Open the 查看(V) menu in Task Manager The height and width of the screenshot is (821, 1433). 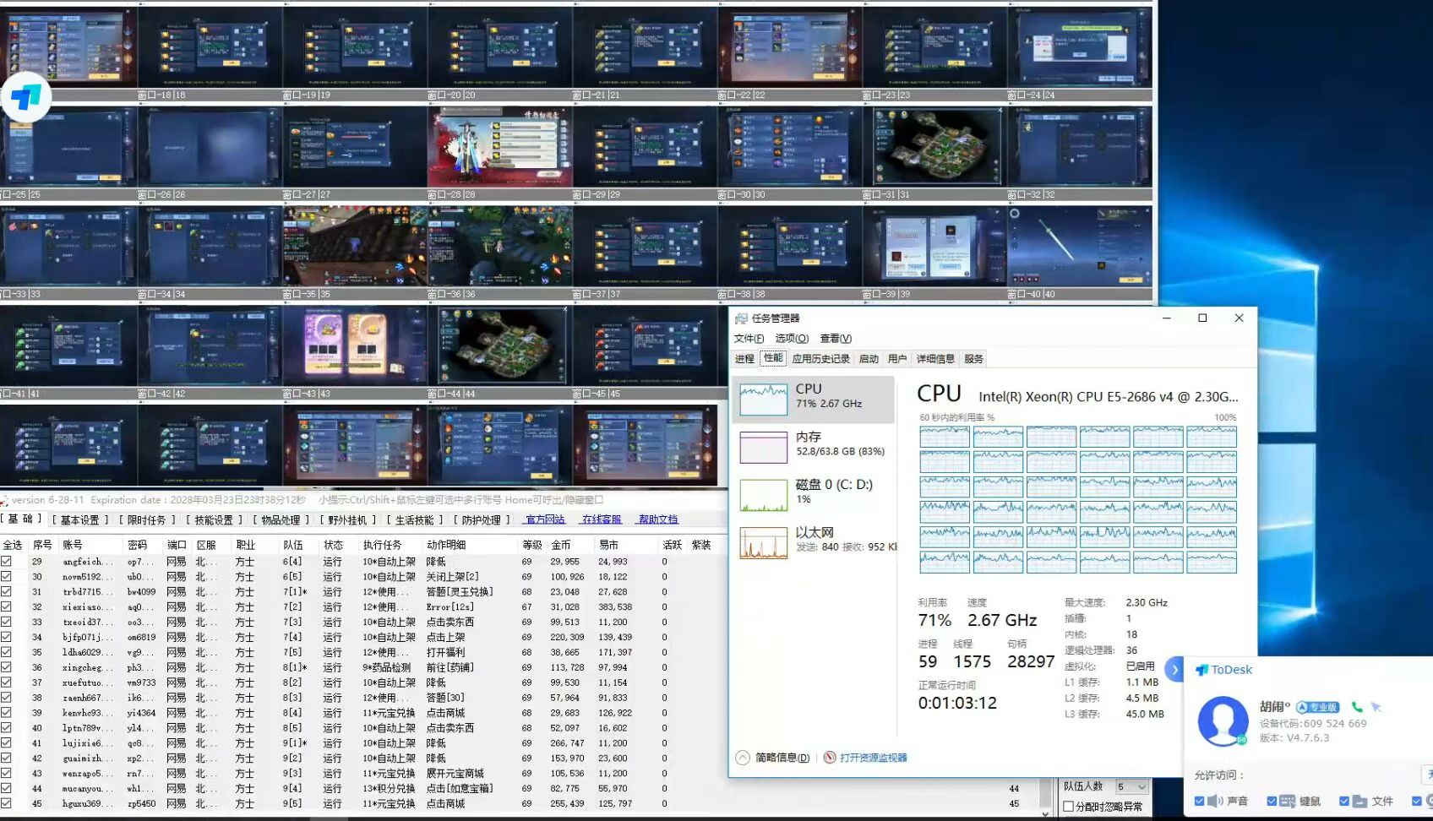835,339
